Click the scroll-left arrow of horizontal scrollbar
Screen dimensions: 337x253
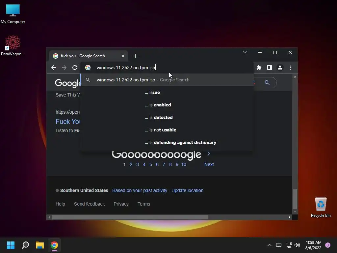tap(49, 217)
